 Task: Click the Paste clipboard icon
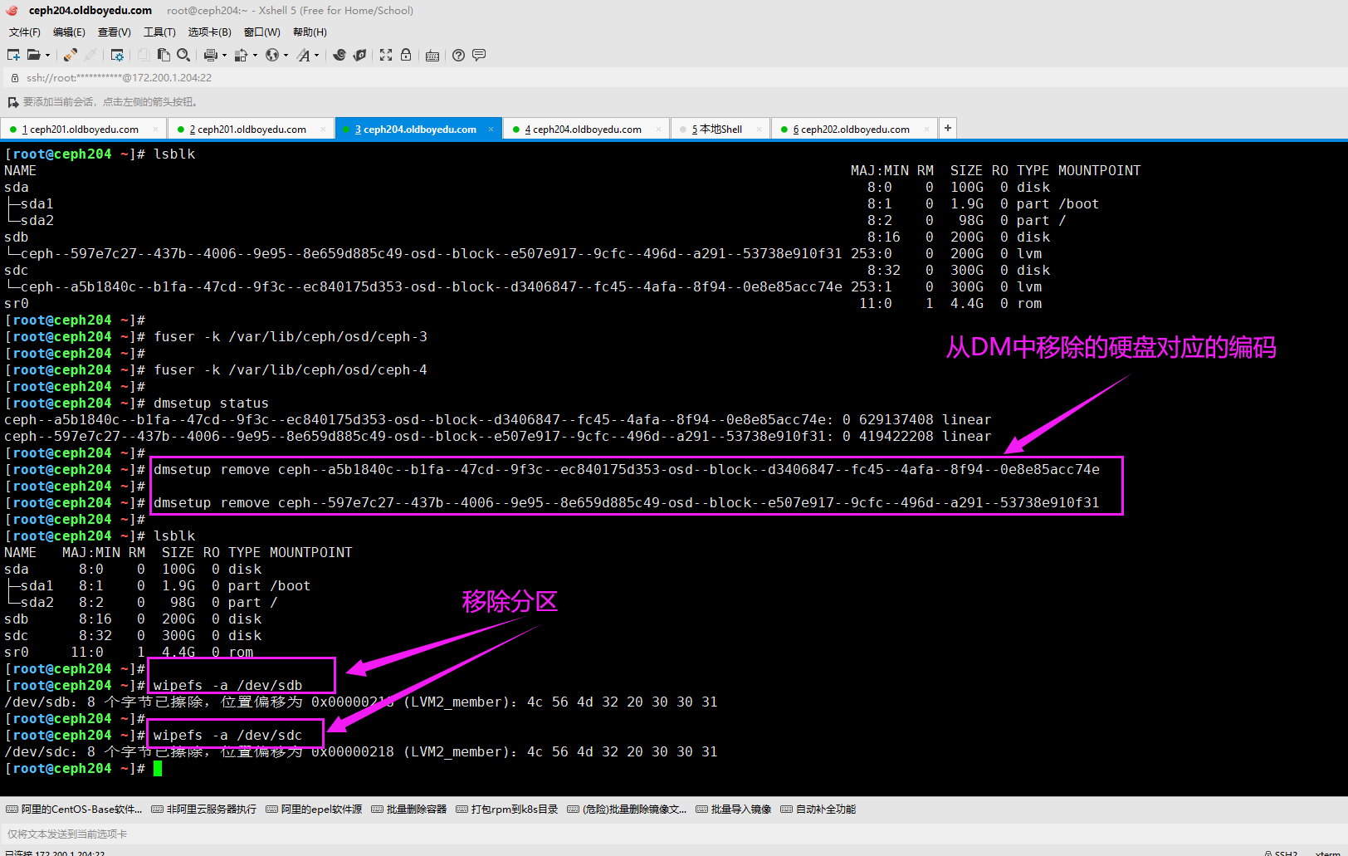click(x=164, y=55)
